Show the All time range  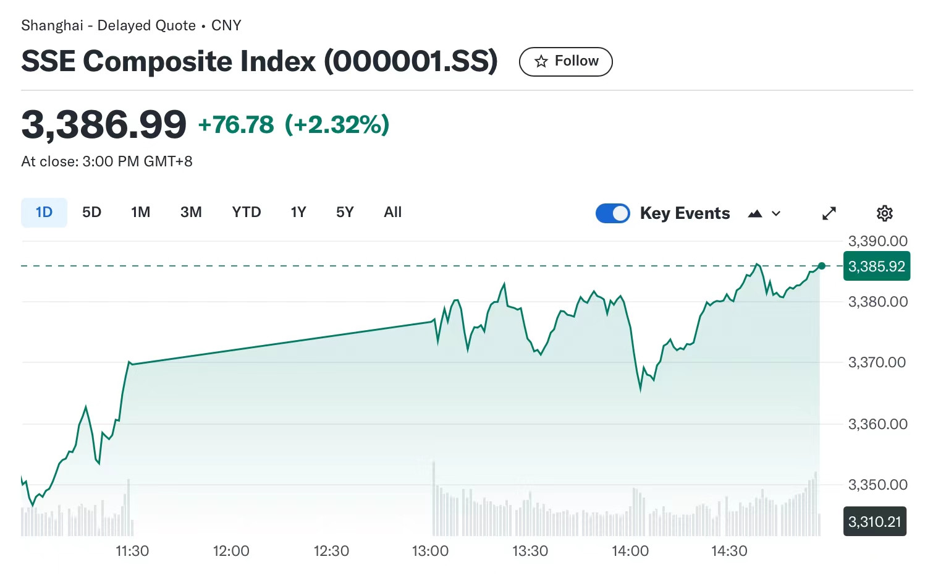tap(393, 212)
